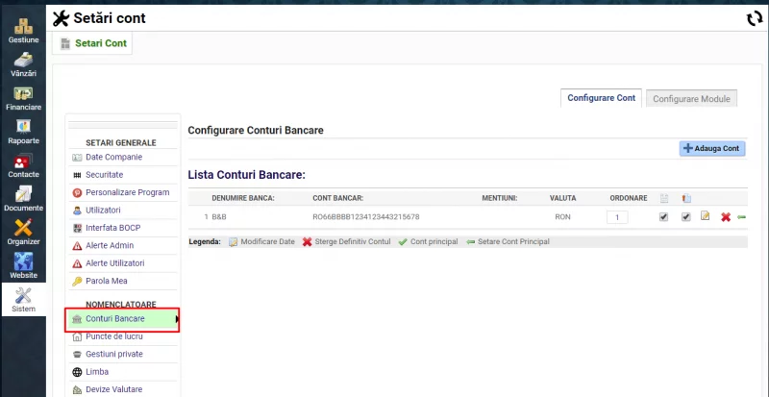Open Devize Valutare from the menu

click(x=113, y=389)
